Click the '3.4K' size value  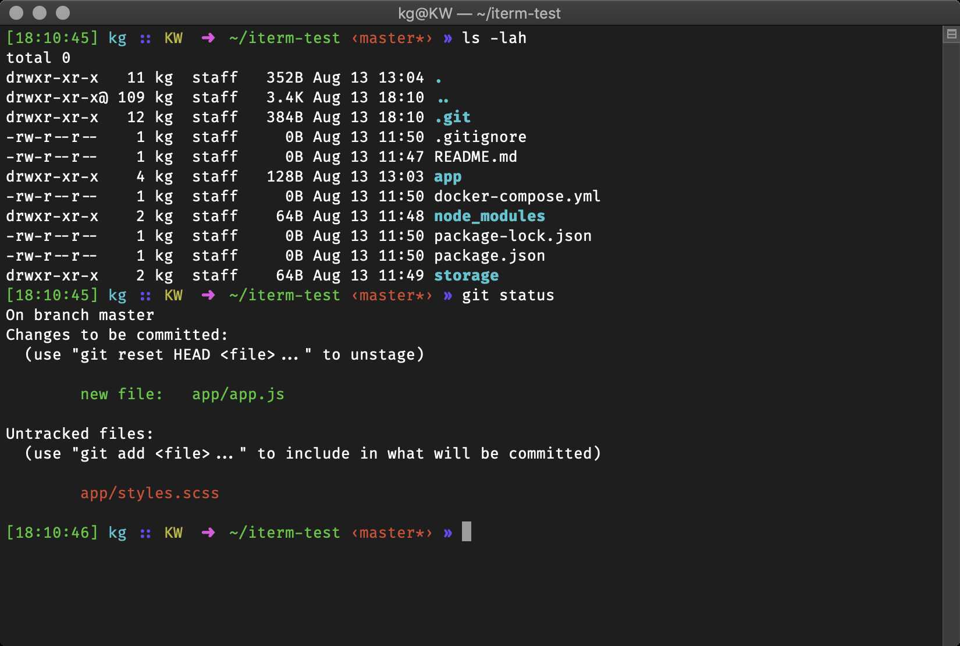pos(285,97)
